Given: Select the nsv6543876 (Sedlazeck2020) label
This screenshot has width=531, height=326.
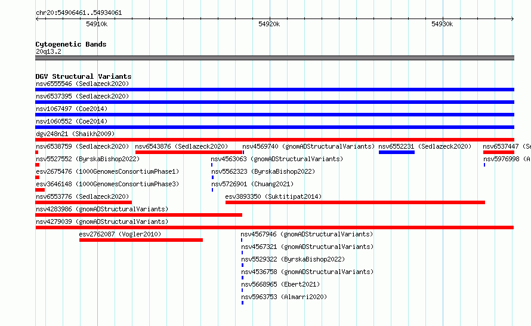Looking at the screenshot, I should (181, 146).
